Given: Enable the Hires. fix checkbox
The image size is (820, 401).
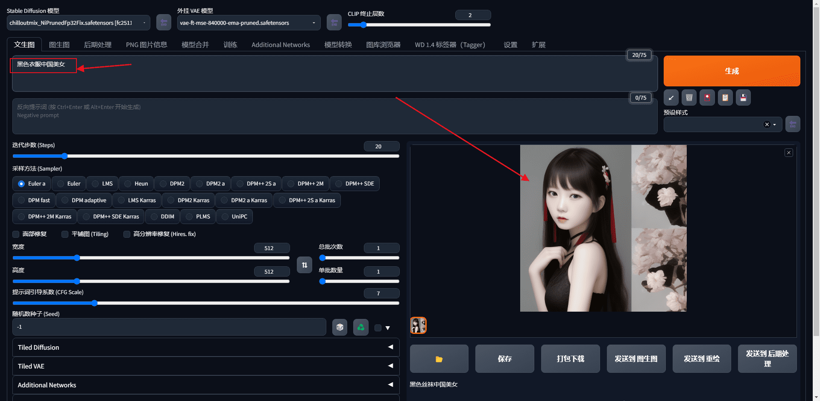Looking at the screenshot, I should tap(127, 234).
